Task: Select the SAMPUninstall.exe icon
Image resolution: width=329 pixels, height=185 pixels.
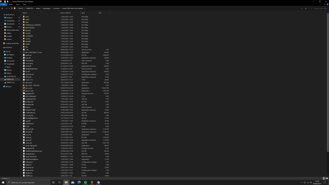Action: [24, 159]
